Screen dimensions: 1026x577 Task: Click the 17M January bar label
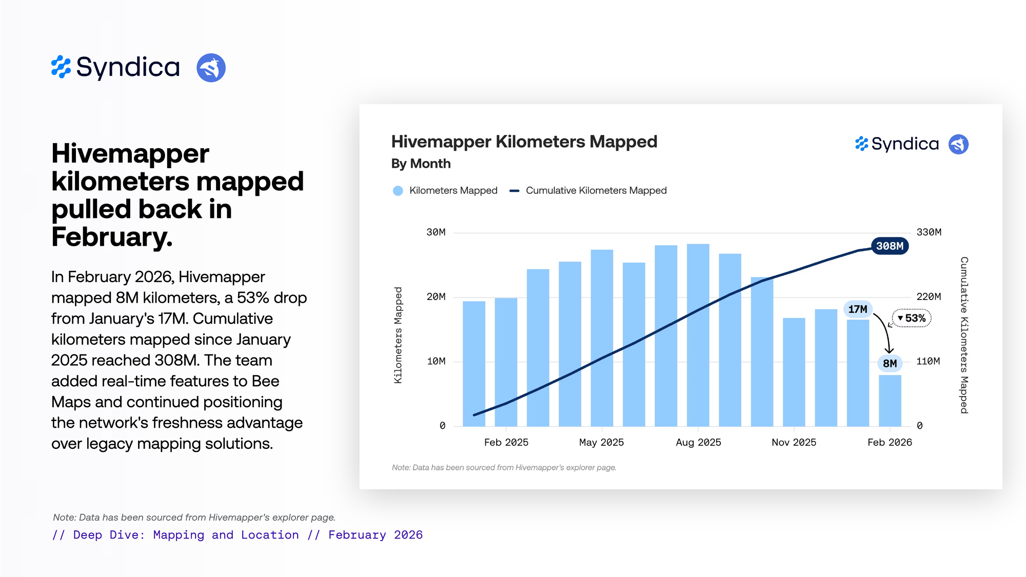click(857, 309)
